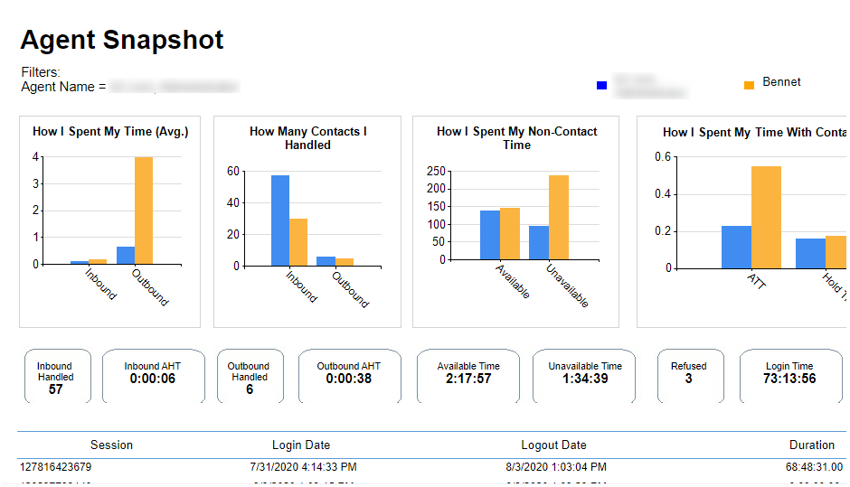Click the orange Outbound bar in Time Avg chart
Viewport: 850px width, 487px height.
[x=144, y=211]
